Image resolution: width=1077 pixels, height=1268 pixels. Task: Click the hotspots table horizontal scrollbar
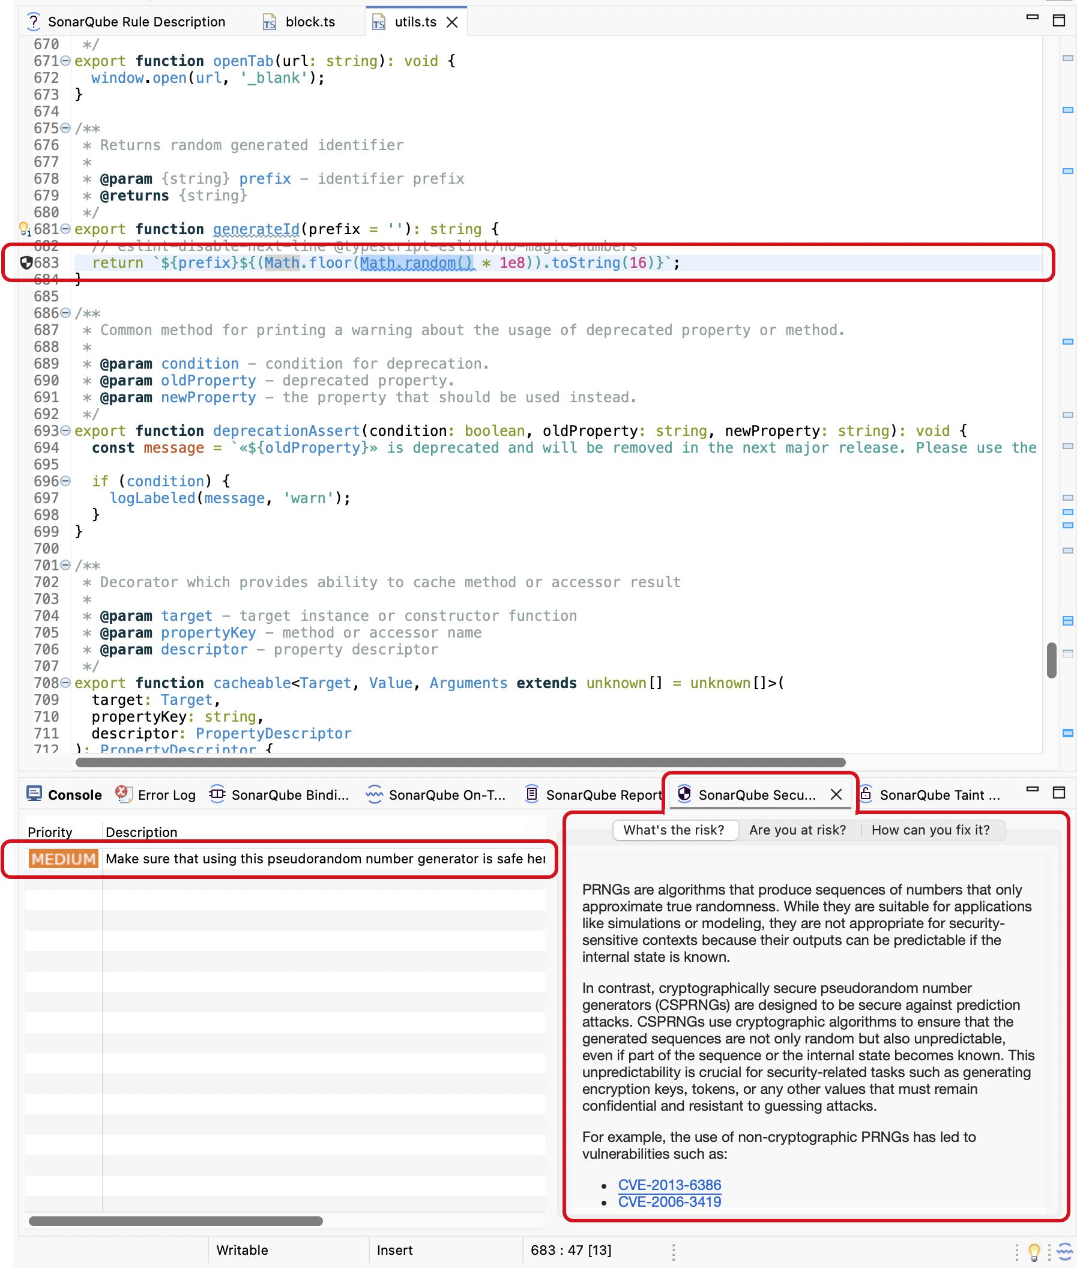pyautogui.click(x=176, y=1221)
